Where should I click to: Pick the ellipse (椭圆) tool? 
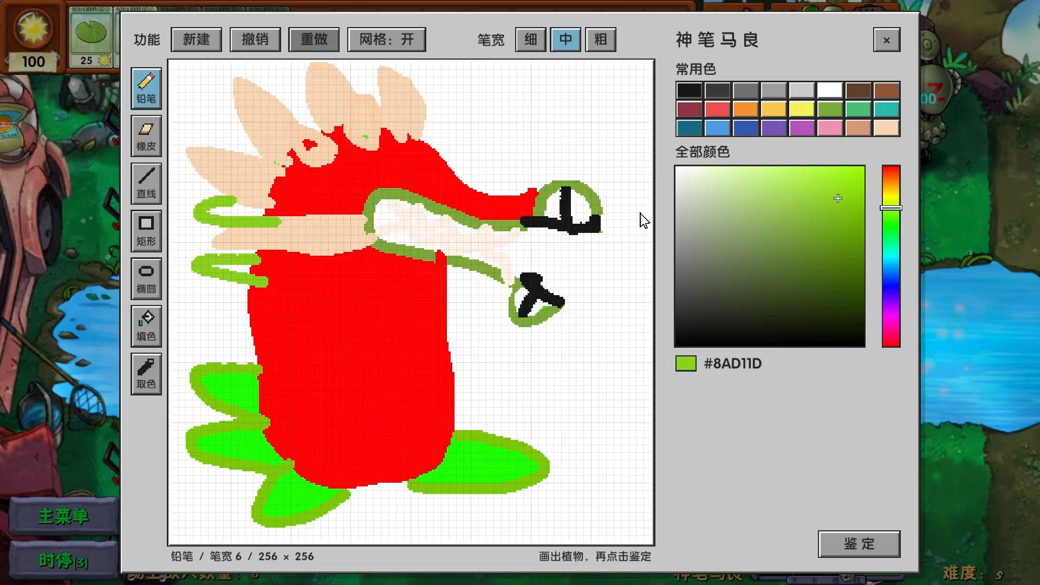click(146, 279)
